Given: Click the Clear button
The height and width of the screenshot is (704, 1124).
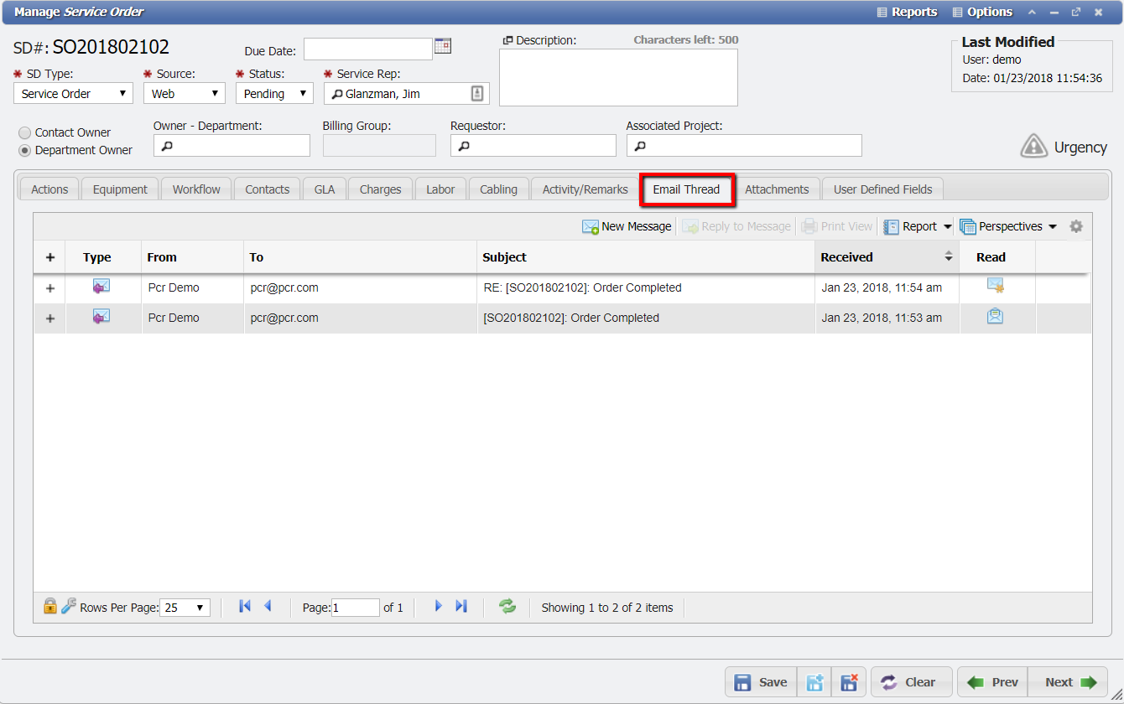Looking at the screenshot, I should click(911, 681).
